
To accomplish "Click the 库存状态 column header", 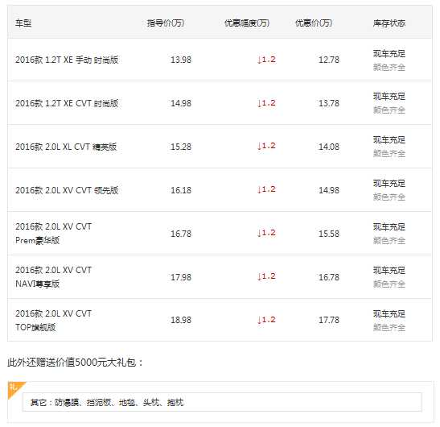I will [389, 23].
